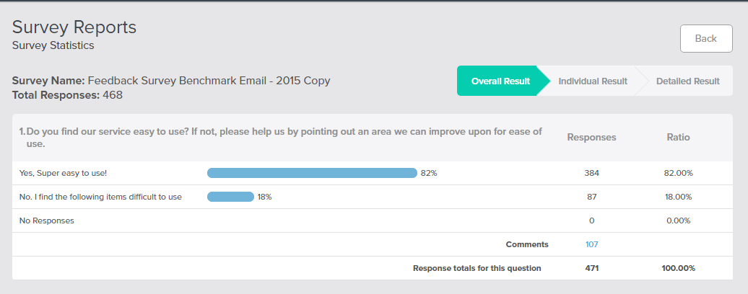The width and height of the screenshot is (748, 294).
Task: Select the "No. I find the following items" answer
Action: coord(100,197)
